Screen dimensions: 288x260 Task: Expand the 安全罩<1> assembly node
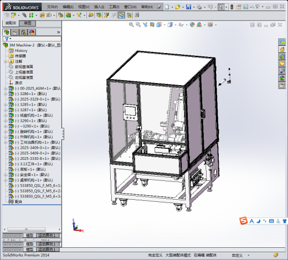tap(6, 175)
